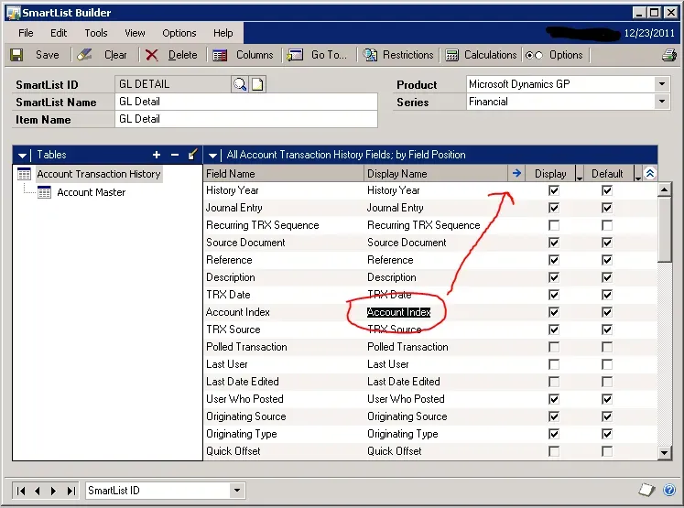Go to the first record arrow

[x=22, y=491]
